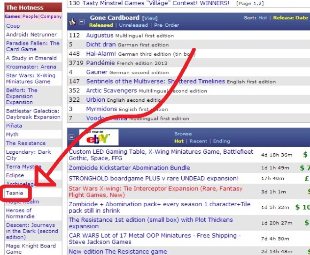Collapse the Gone Cardboard section
Viewport: 310px width, 255px height.
coord(81,22)
